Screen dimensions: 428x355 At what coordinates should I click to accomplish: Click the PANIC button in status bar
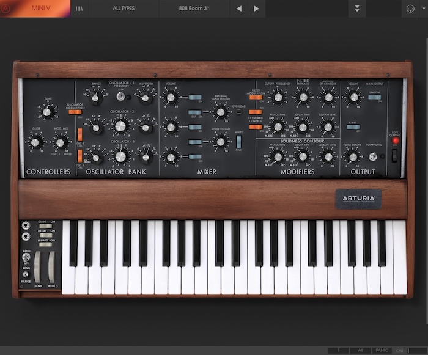coord(382,350)
